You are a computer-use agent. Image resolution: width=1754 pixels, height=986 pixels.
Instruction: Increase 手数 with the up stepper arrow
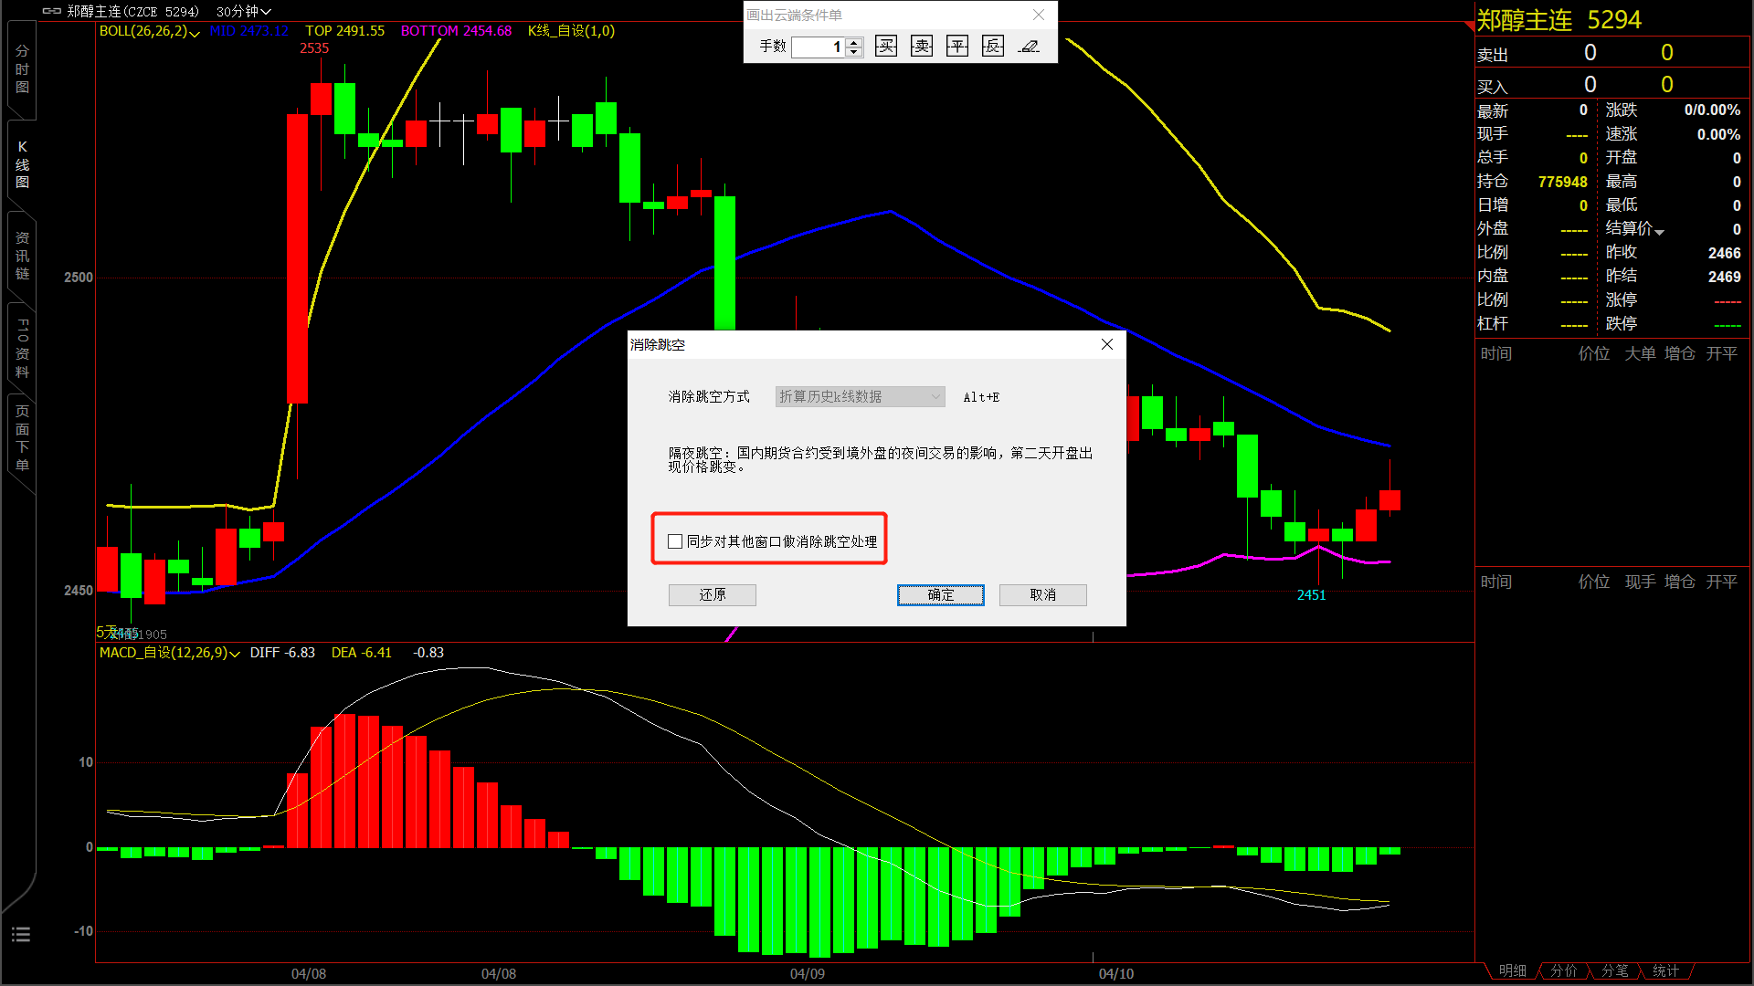854,42
